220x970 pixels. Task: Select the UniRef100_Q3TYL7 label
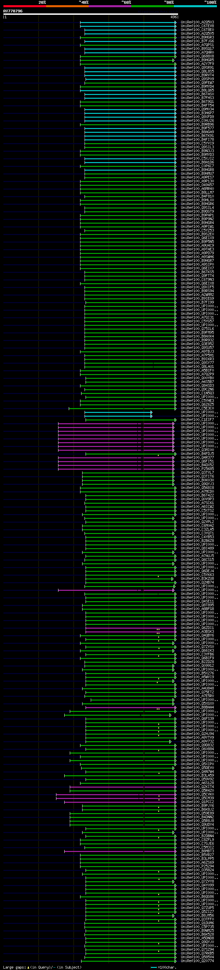coord(197,472)
